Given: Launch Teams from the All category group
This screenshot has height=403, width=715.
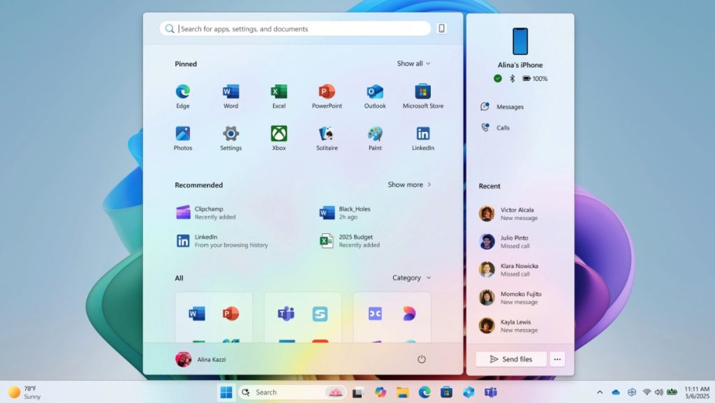Looking at the screenshot, I should pos(286,314).
